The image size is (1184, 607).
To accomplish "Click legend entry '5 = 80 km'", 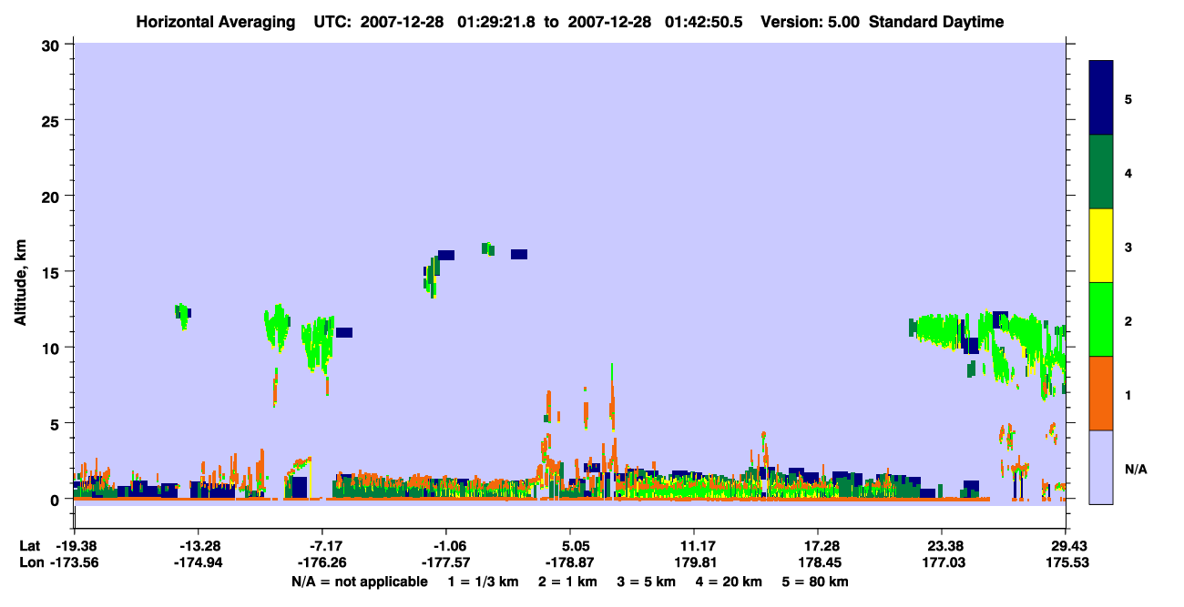I will click(x=816, y=582).
